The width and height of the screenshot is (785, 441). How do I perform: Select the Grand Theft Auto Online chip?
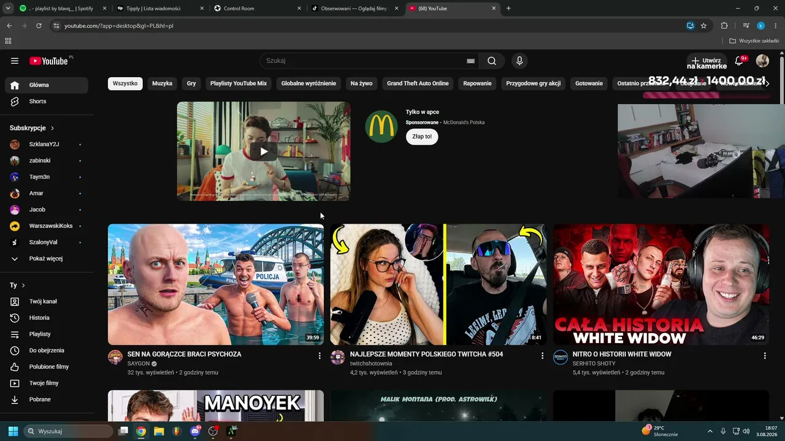tap(418, 83)
